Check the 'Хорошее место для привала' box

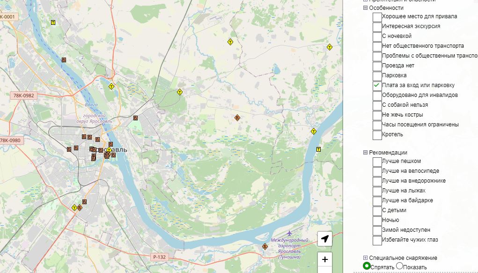[x=377, y=17]
